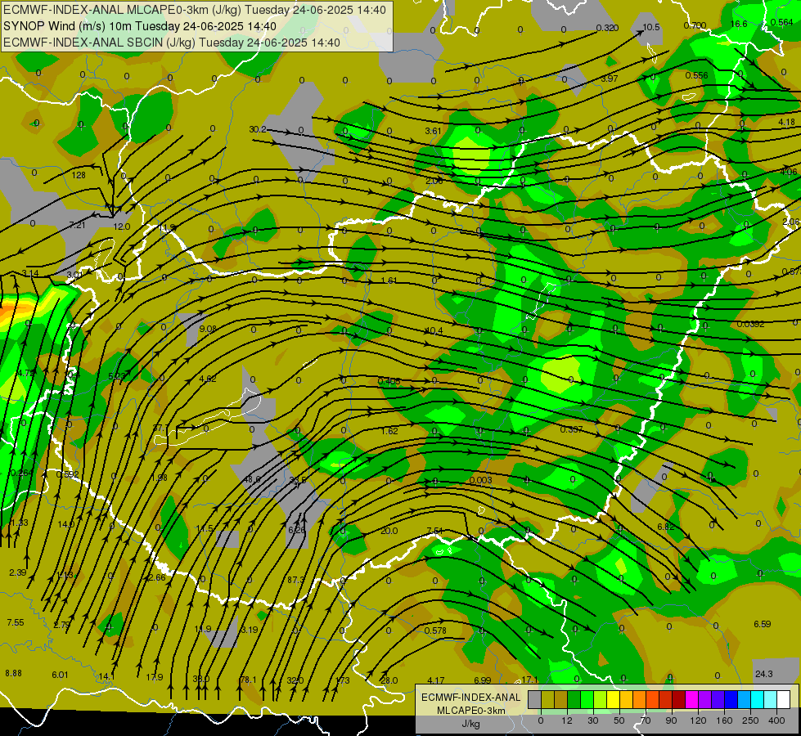The height and width of the screenshot is (736, 801).
Task: Click the gray swatch in the MLCAPE legend
Action: coord(535,699)
